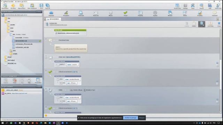Open the Windows Start menu
Viewport: 223px width, 125px height.
pyautogui.click(x=2, y=123)
